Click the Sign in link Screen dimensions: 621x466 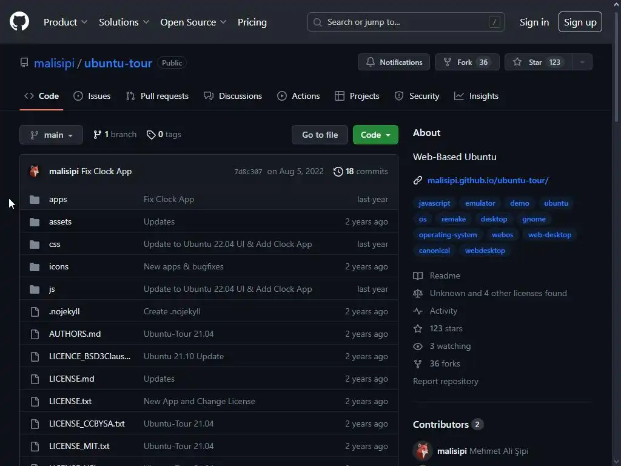[534, 22]
